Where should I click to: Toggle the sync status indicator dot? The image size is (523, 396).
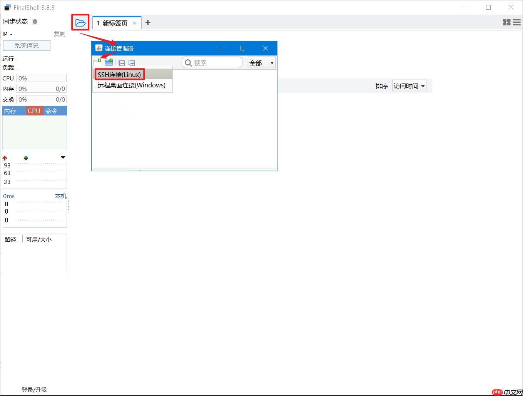point(35,22)
